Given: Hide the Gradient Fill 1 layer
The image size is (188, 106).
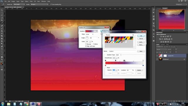Looking at the screenshot, I should [x=157, y=56].
